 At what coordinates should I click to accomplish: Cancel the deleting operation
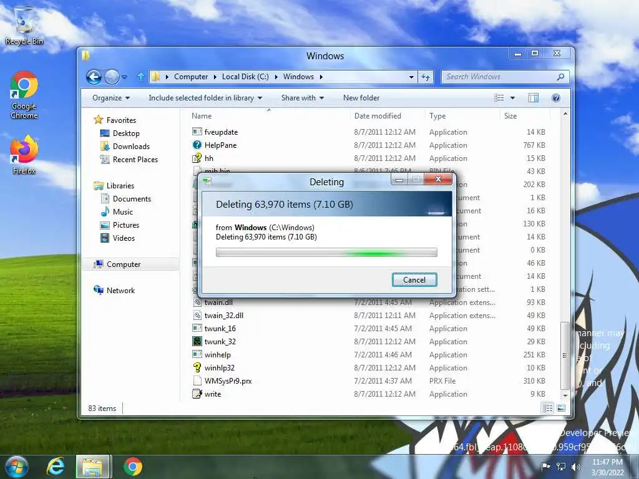coord(414,280)
